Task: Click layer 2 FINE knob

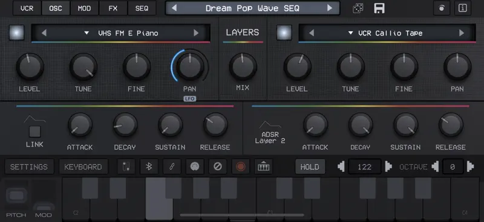Action: [404, 66]
